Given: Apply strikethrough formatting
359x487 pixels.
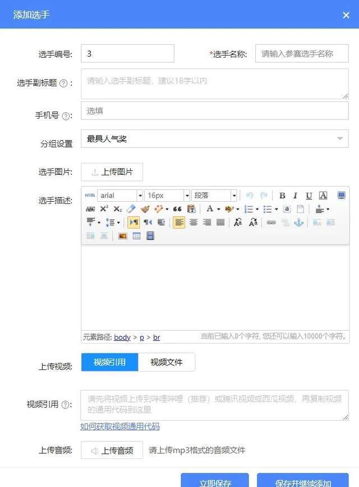Looking at the screenshot, I should [90, 209].
